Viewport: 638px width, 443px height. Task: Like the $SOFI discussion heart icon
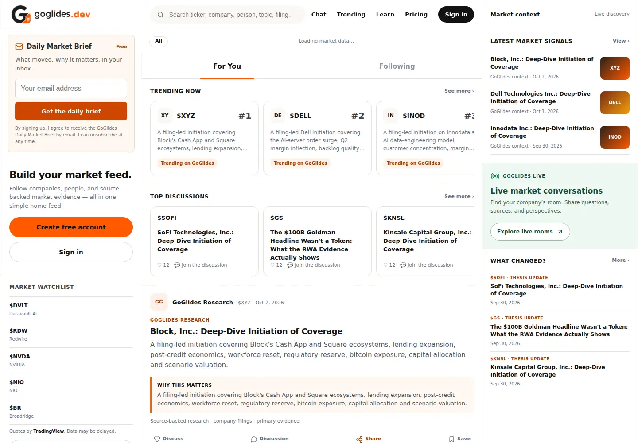point(159,265)
